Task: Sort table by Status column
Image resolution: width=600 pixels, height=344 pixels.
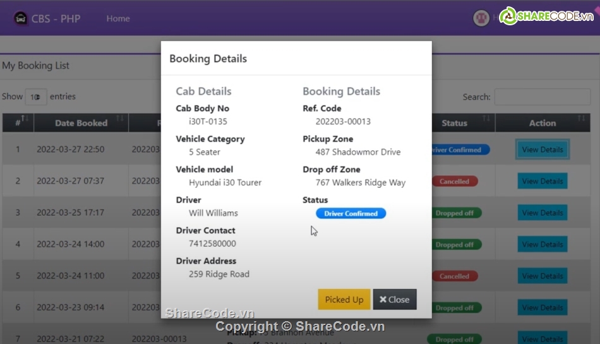Action: click(x=463, y=123)
